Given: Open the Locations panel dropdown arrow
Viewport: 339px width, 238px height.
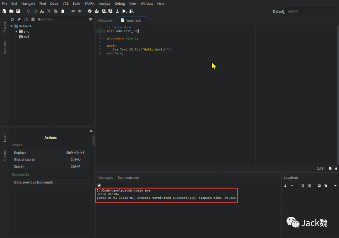Looking at the screenshot, I should pyautogui.click(x=335, y=186).
